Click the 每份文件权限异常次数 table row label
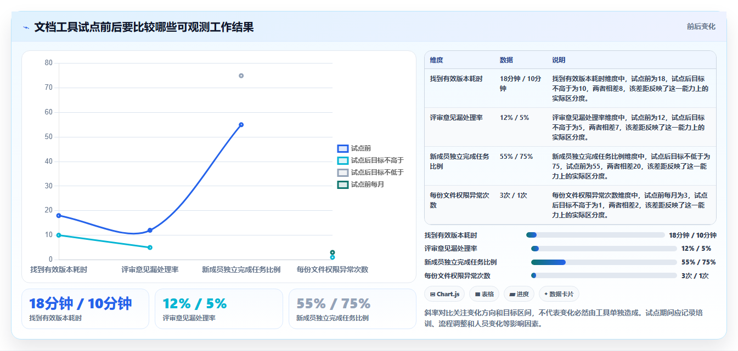The height and width of the screenshot is (351, 738). coord(459,200)
